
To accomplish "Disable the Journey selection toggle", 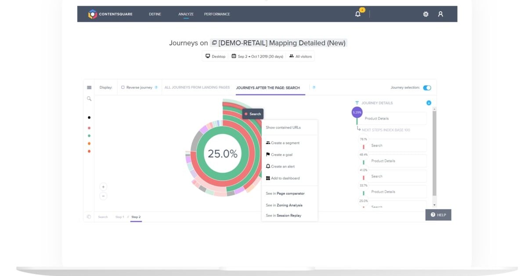I will click(x=426, y=87).
